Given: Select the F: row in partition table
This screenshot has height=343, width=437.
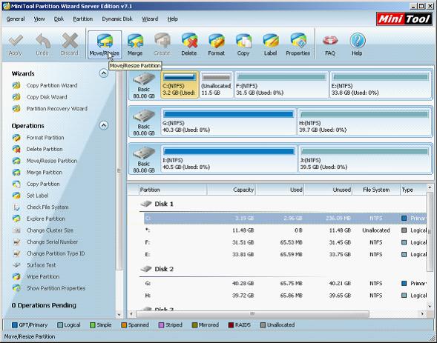Looking at the screenshot, I should (x=285, y=242).
